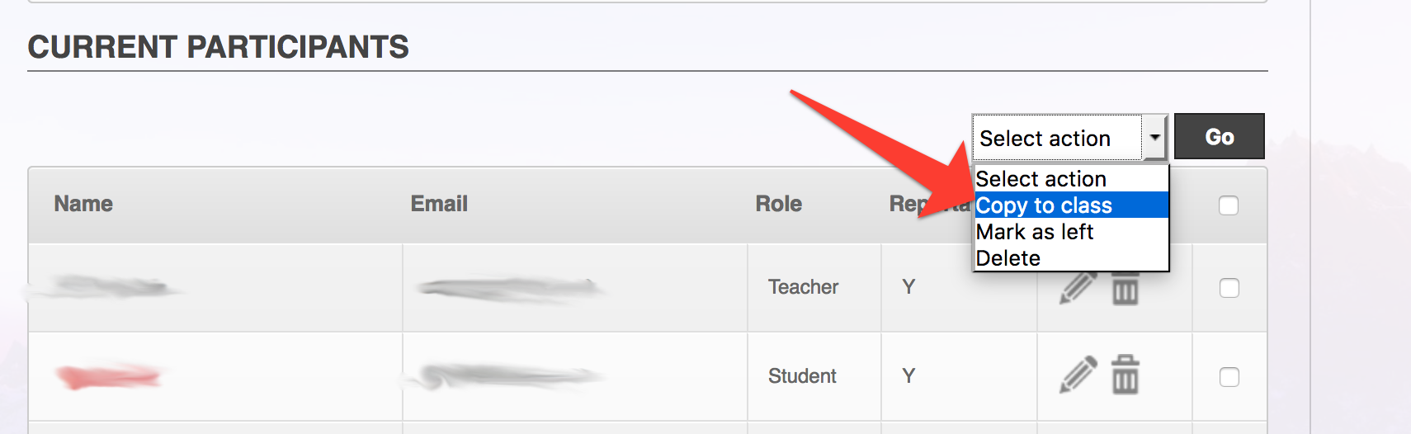Sort by Email column header
Screen dimensions: 1411x434
click(439, 204)
